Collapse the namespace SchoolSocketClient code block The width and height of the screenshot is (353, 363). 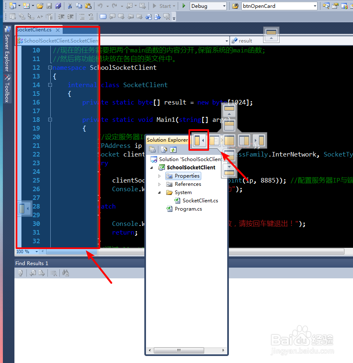coord(50,68)
